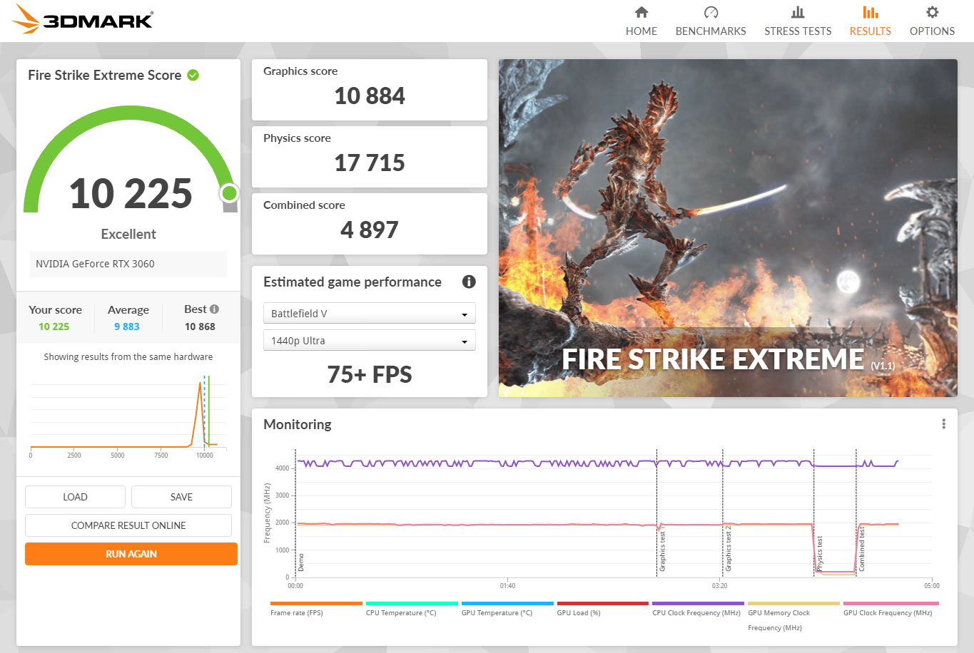This screenshot has height=653, width=974.
Task: Click the Benchmarks gauge icon
Action: [711, 12]
